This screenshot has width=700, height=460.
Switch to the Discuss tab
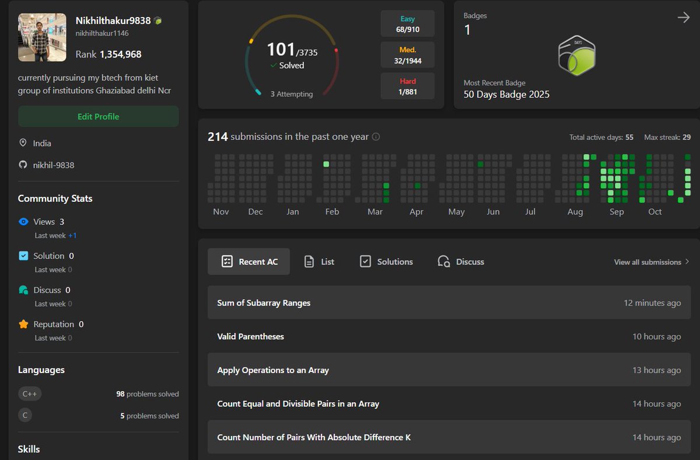point(461,262)
